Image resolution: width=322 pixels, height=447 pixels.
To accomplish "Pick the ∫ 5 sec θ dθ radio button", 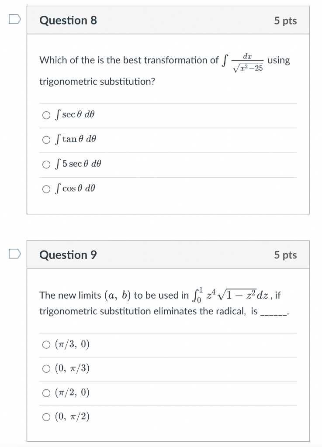I will (46, 165).
